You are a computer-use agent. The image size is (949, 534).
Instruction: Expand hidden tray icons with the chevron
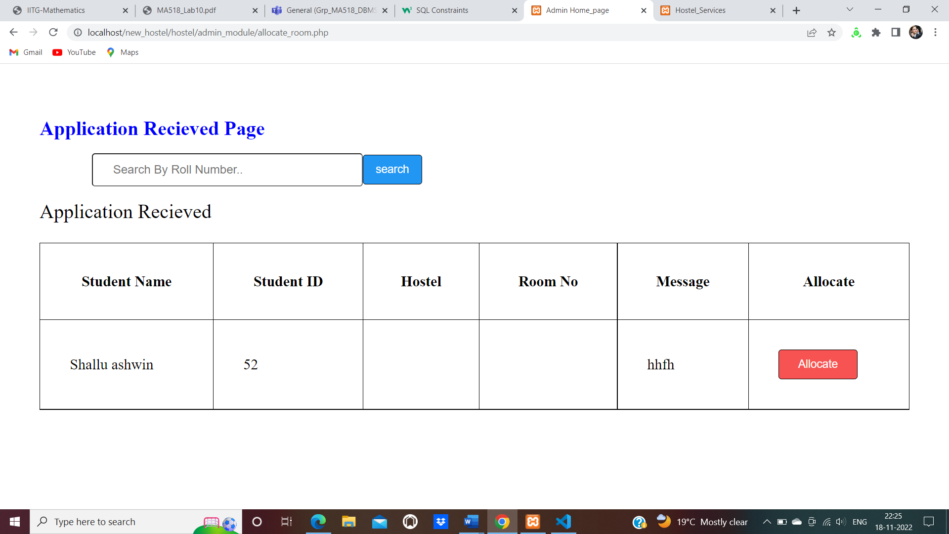767,521
